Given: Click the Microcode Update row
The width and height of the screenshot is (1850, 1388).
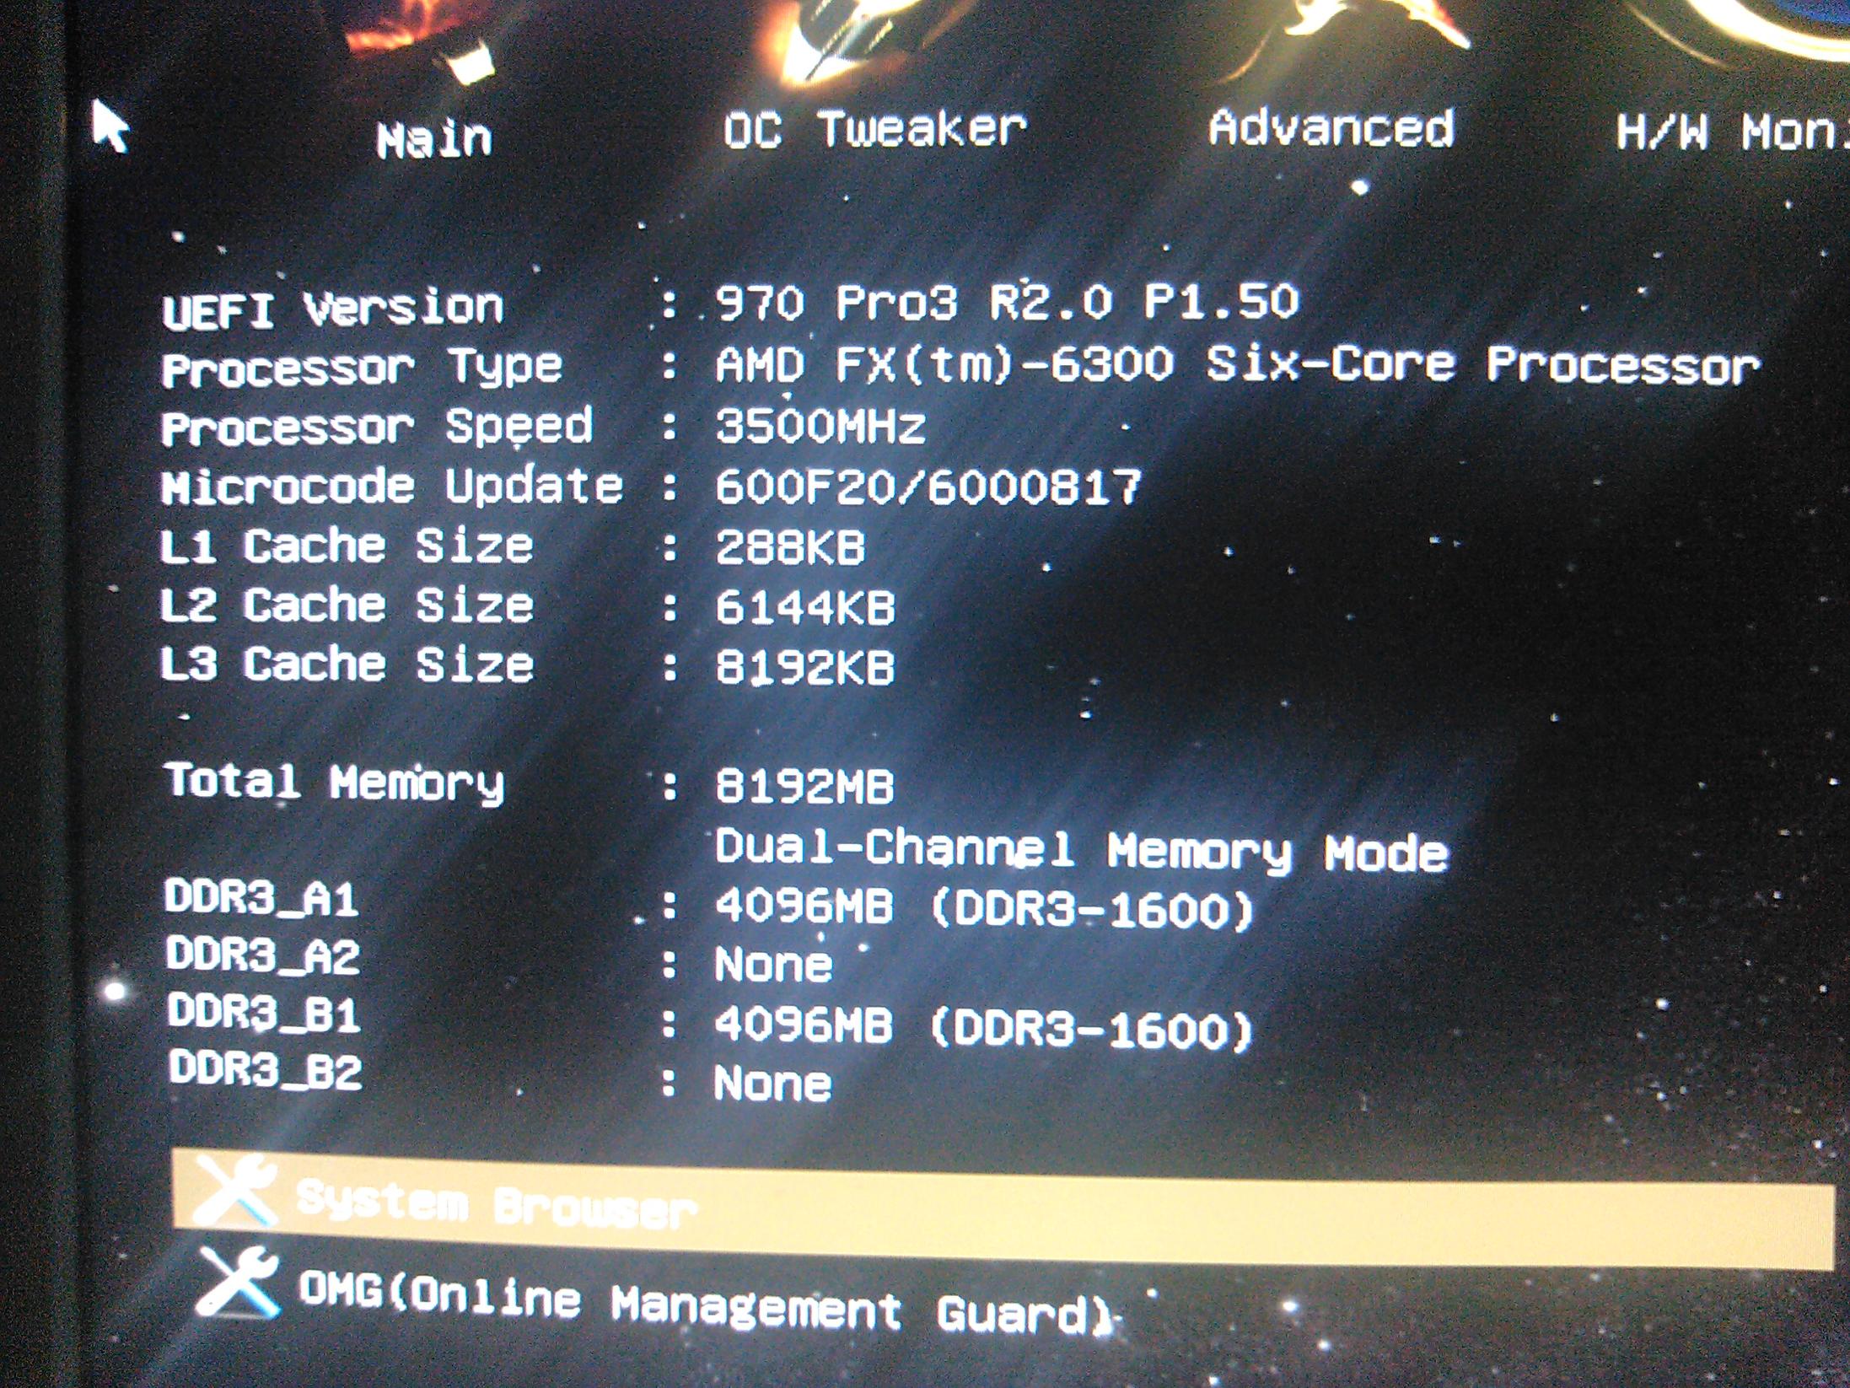Looking at the screenshot, I should [x=393, y=487].
